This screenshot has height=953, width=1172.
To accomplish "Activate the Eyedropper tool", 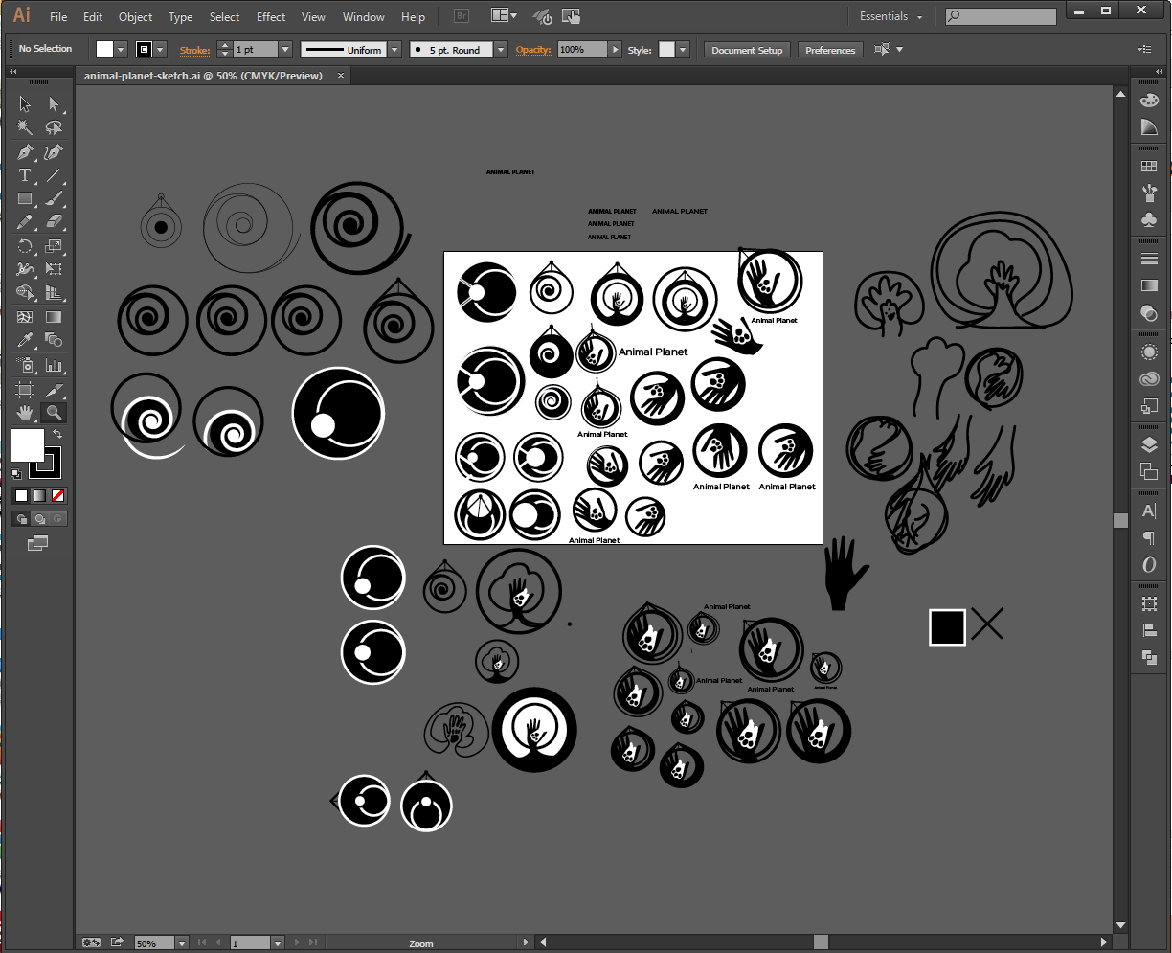I will (25, 340).
